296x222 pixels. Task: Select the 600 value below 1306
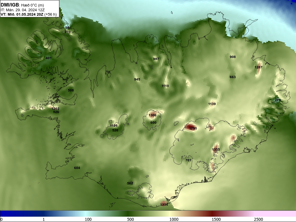[x=153, y=123]
